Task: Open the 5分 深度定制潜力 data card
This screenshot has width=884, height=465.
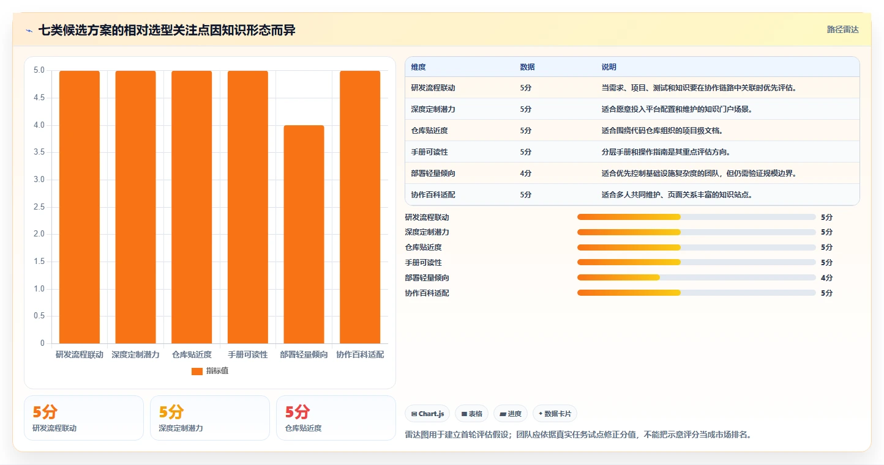Action: click(210, 418)
